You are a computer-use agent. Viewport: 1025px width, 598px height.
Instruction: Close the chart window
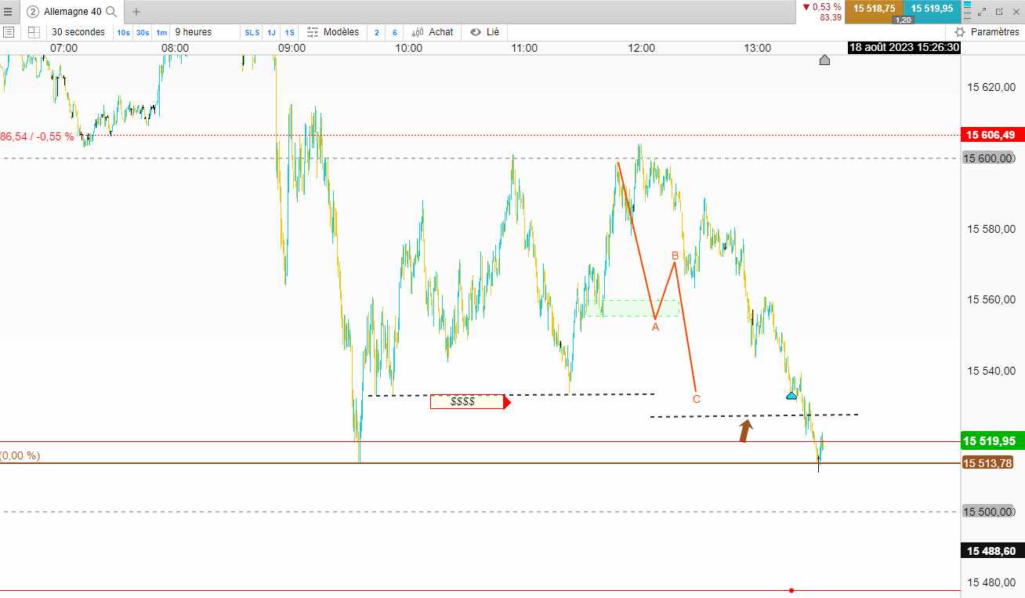[1016, 12]
